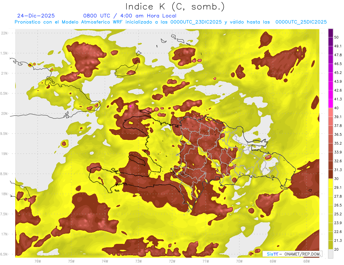The height and width of the screenshot is (265, 344).
Task: Click the colorbar label "45.2"
Action: tap(338, 73)
